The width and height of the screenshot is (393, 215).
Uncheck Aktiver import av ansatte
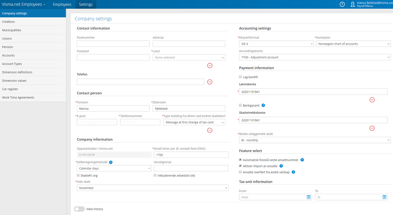click(x=240, y=166)
